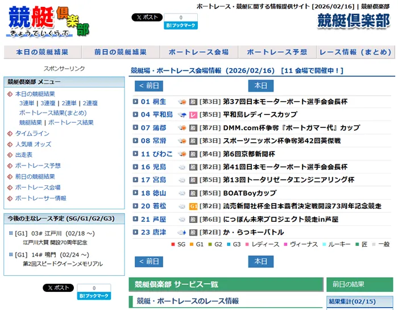Click the weather icon in the 唐津 row

182,232
